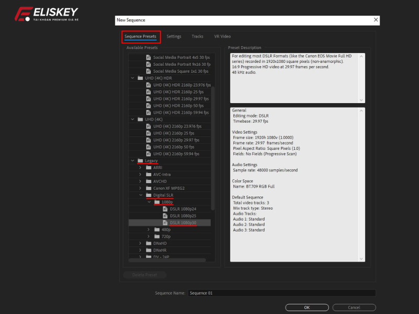Collapse the Digital SLR folder
This screenshot has height=314, width=419.
point(140,195)
